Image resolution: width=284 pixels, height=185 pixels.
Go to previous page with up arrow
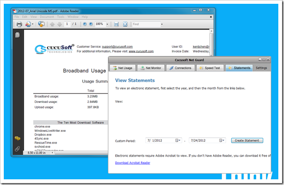pyautogui.click(x=52, y=24)
